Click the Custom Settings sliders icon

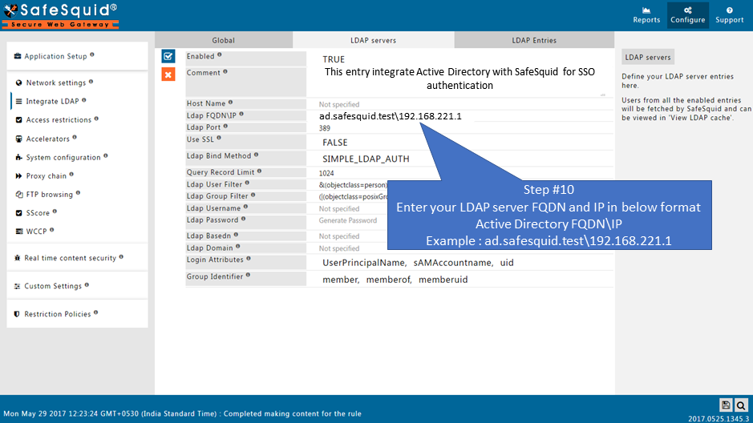18,286
